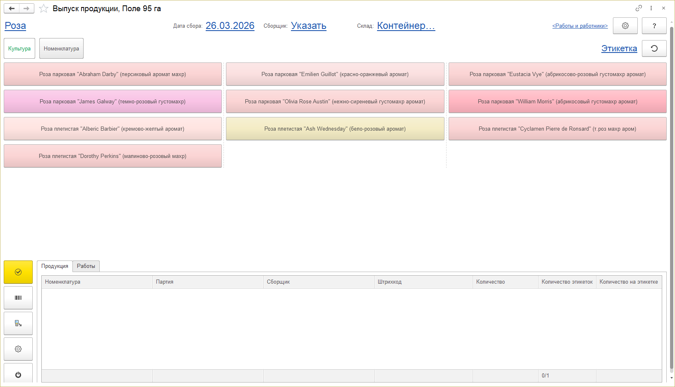Click the device transfer icon button in sidebar

(x=18, y=323)
